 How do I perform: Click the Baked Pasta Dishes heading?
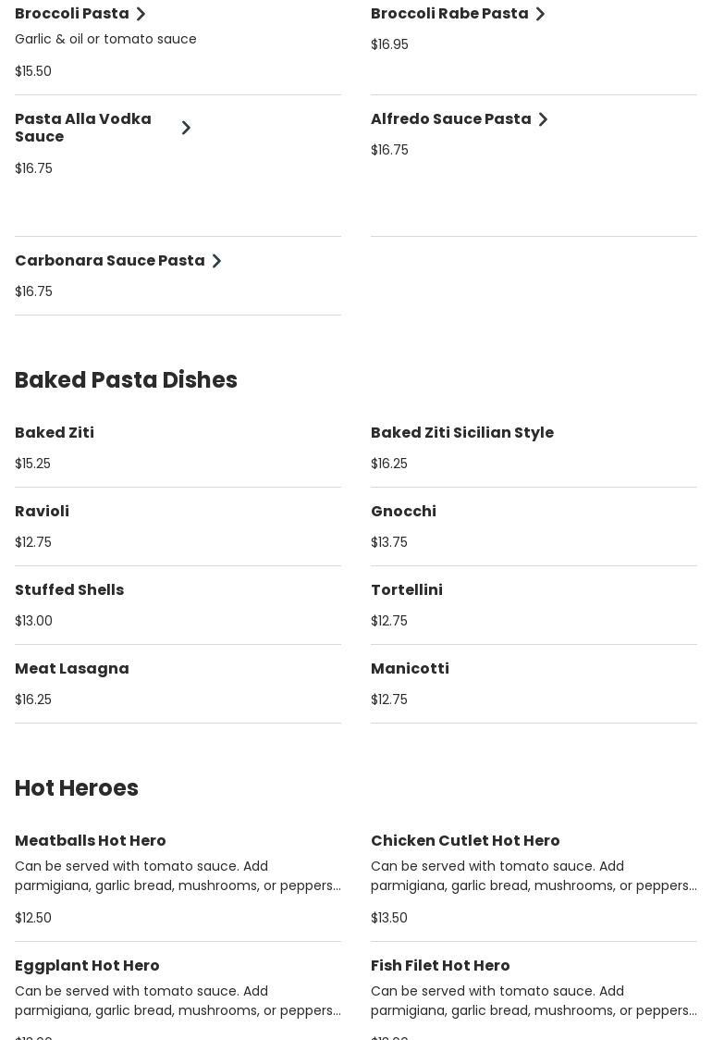click(x=126, y=380)
